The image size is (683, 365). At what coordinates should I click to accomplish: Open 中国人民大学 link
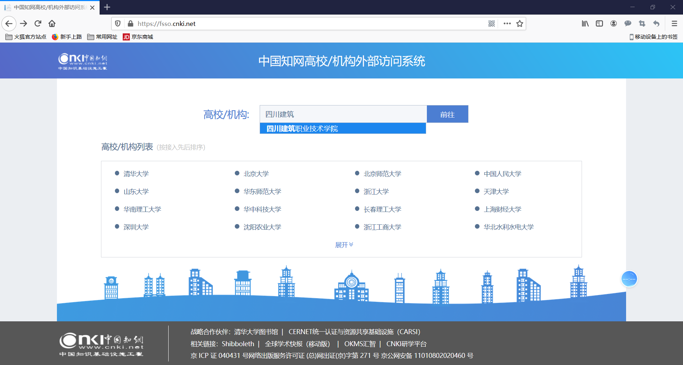pos(502,174)
